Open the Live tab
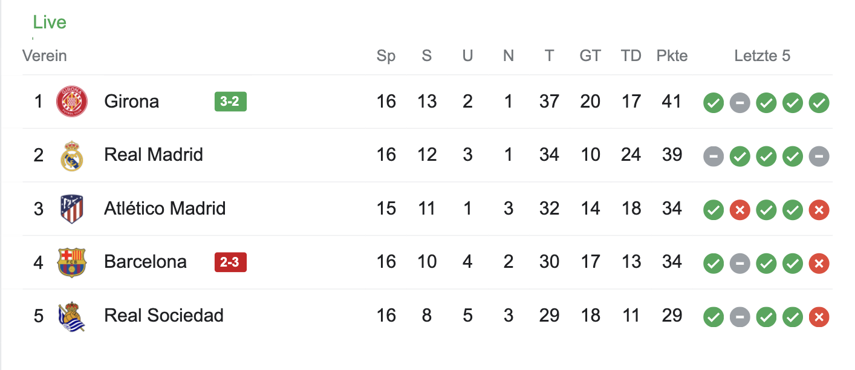This screenshot has height=370, width=855. click(50, 22)
